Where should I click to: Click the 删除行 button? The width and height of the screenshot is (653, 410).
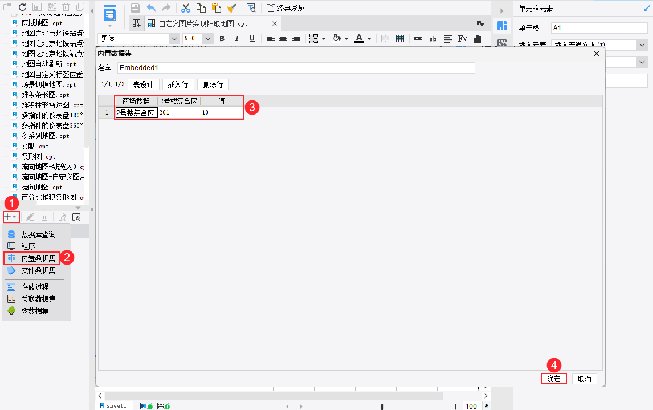coord(213,84)
